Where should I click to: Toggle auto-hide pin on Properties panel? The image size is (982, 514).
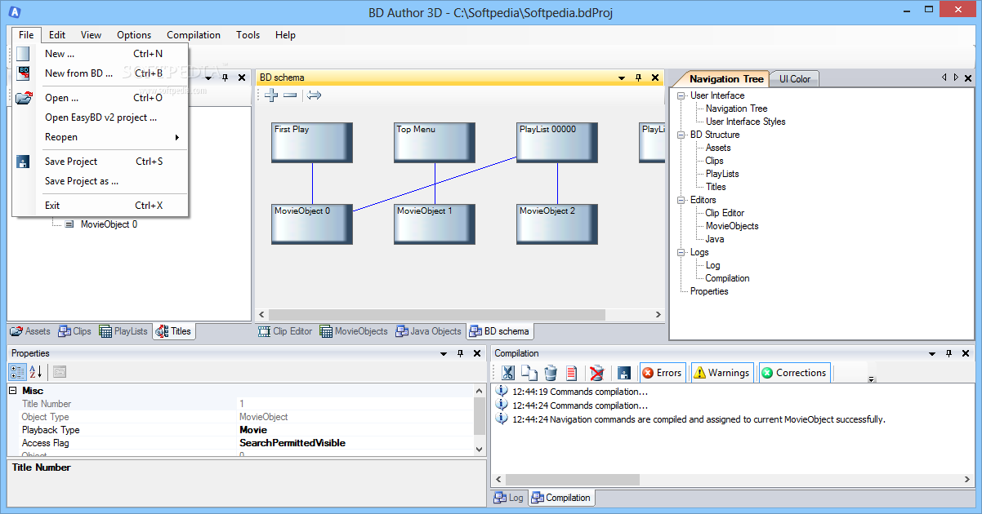[x=460, y=353]
